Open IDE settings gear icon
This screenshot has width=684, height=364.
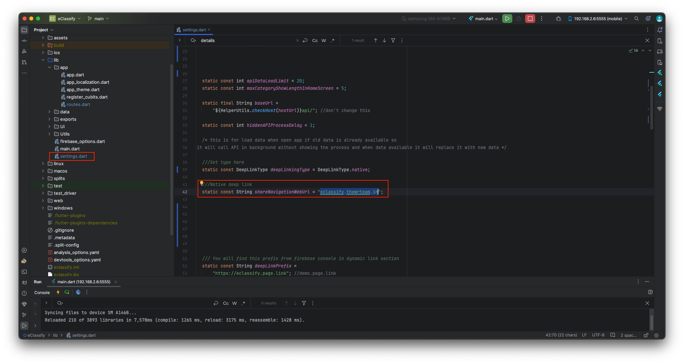tap(648, 19)
